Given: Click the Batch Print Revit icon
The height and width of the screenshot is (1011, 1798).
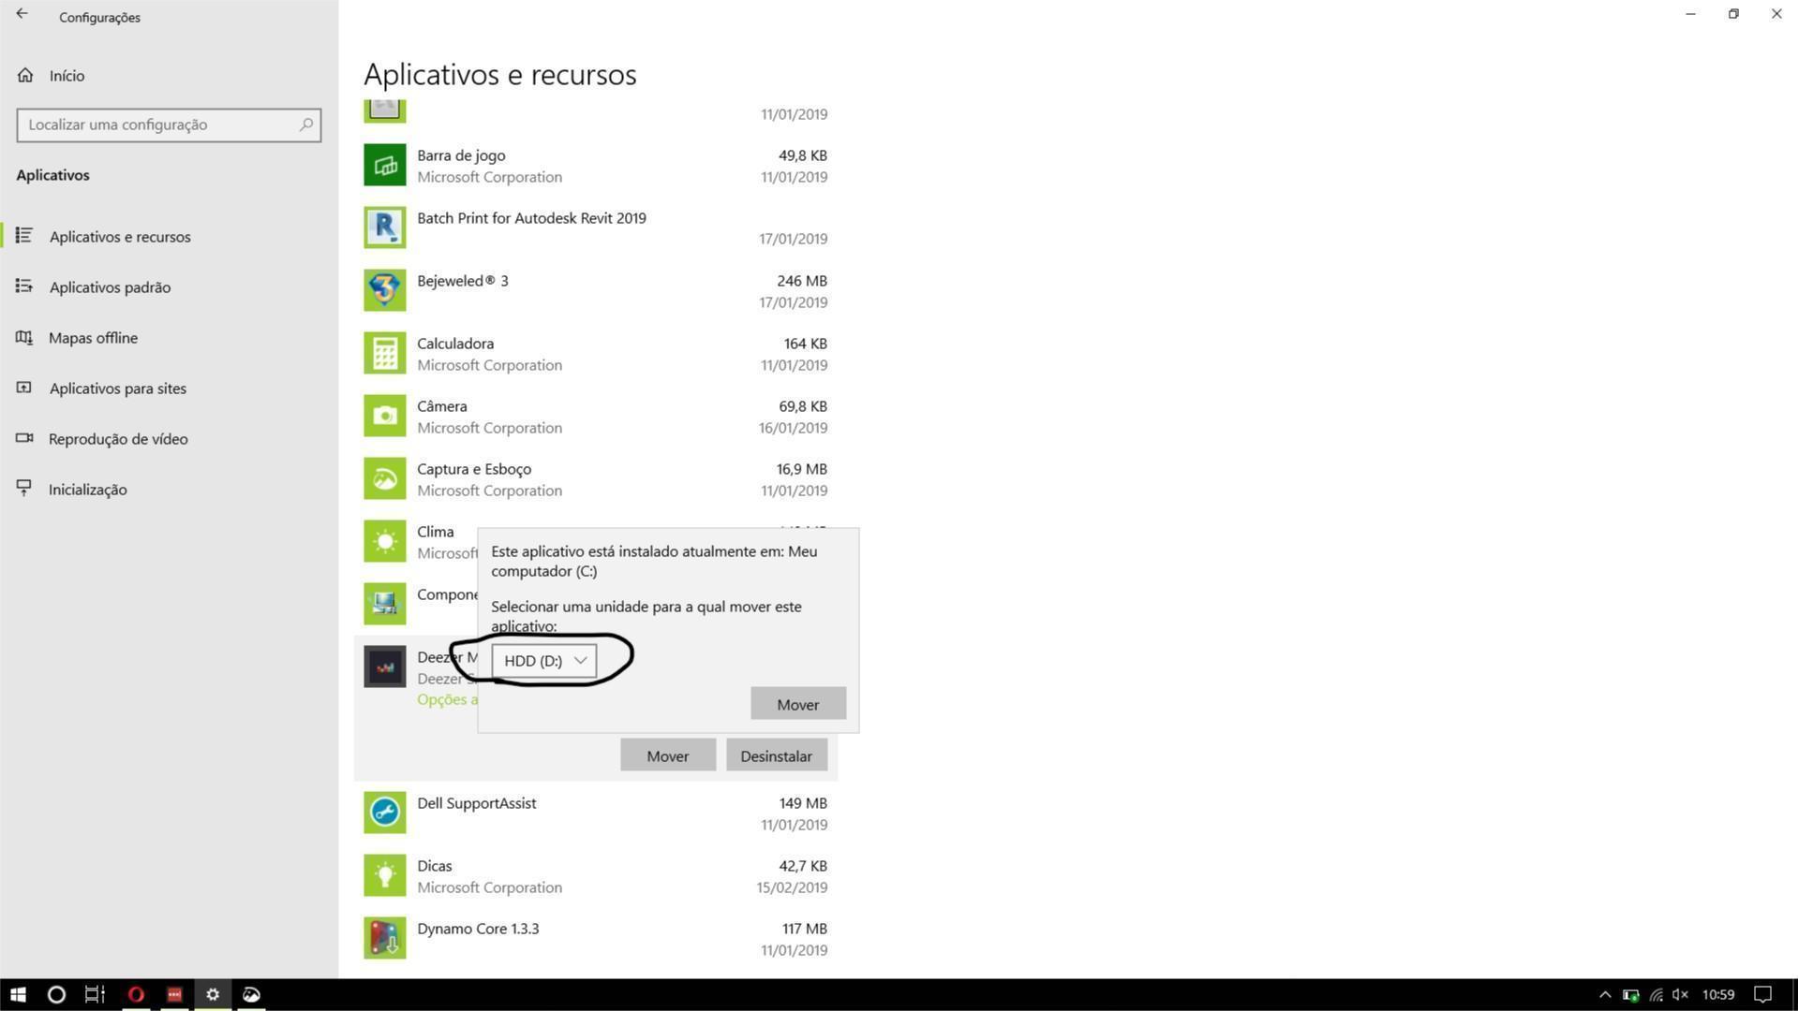Looking at the screenshot, I should 385,227.
